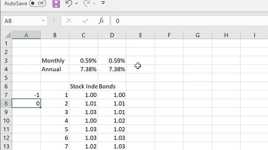Select cell D10 showing 1.02
Viewport: 268px width, 150px height.
[112, 120]
